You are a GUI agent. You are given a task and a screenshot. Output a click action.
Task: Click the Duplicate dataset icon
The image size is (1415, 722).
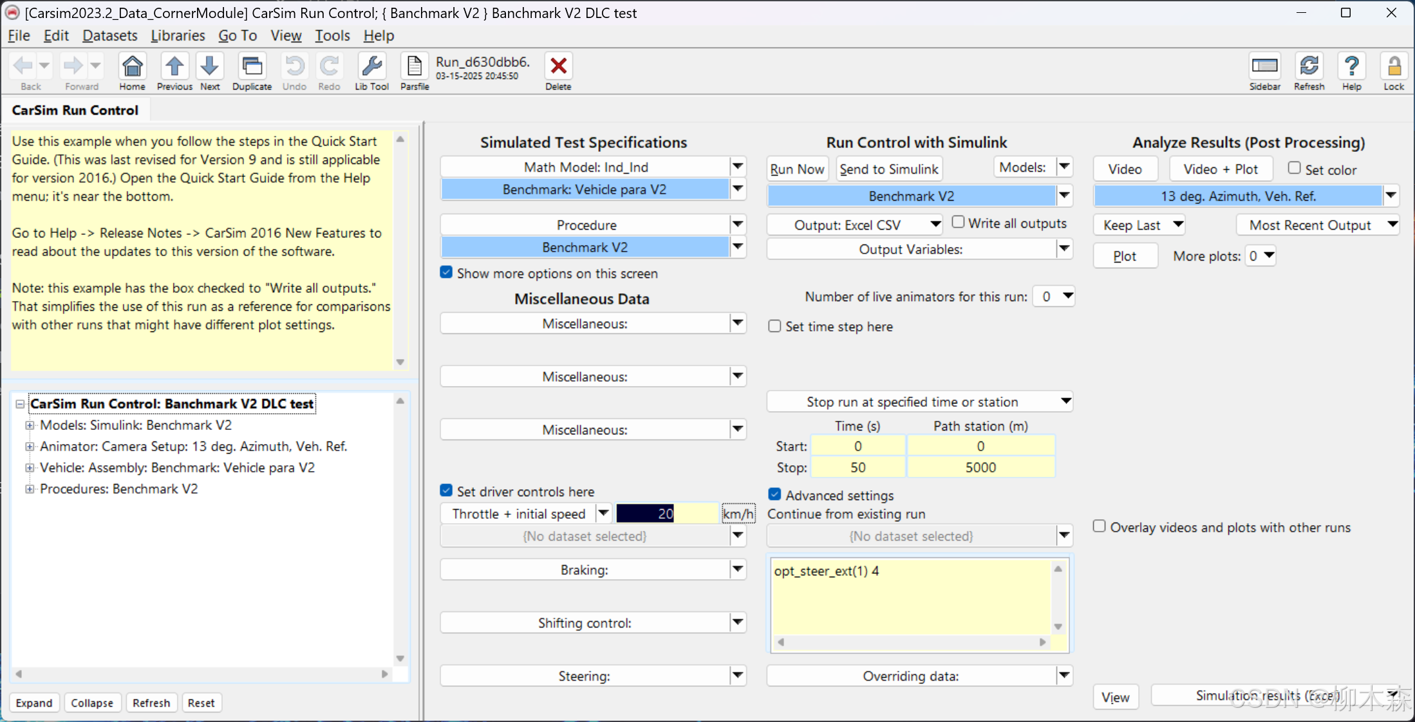coord(252,67)
